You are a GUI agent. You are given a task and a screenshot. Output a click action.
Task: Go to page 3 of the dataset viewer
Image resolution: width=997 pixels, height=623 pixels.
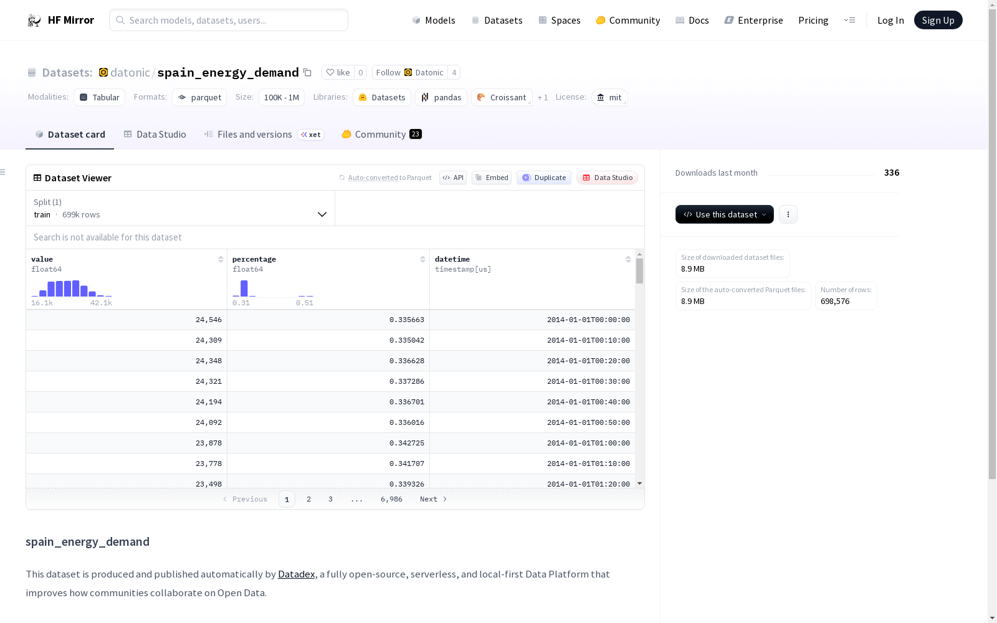click(330, 499)
